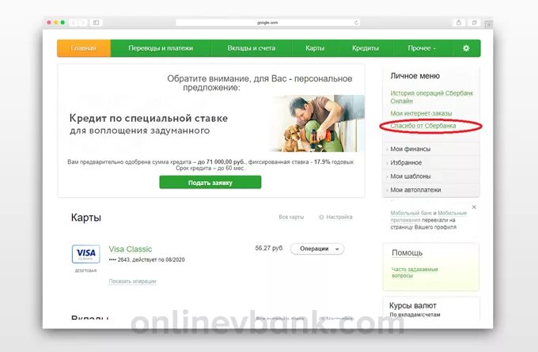The width and height of the screenshot is (538, 352).
Task: Close the Мобильный банк notification
Action: coord(474,207)
